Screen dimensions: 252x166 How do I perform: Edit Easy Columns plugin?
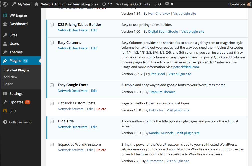tap(94, 48)
